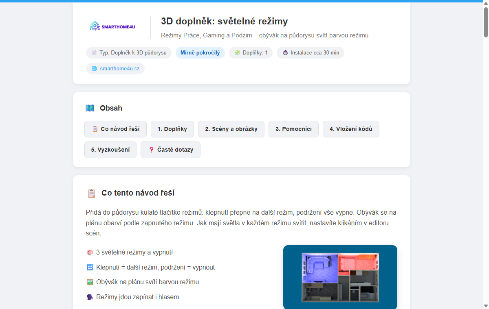489x309 pixels.
Task: Click the heading 3D doplněk: světelné režimy
Action: [225, 22]
